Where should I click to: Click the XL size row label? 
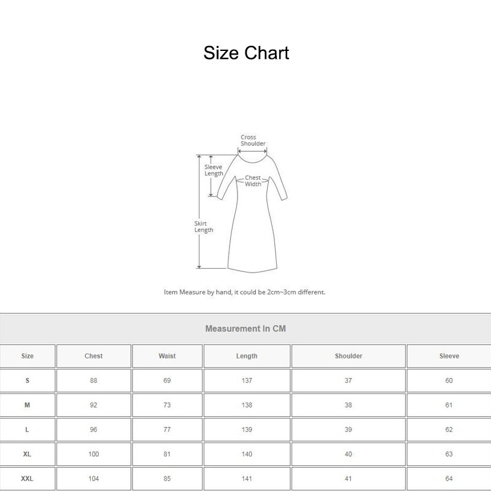click(28, 454)
